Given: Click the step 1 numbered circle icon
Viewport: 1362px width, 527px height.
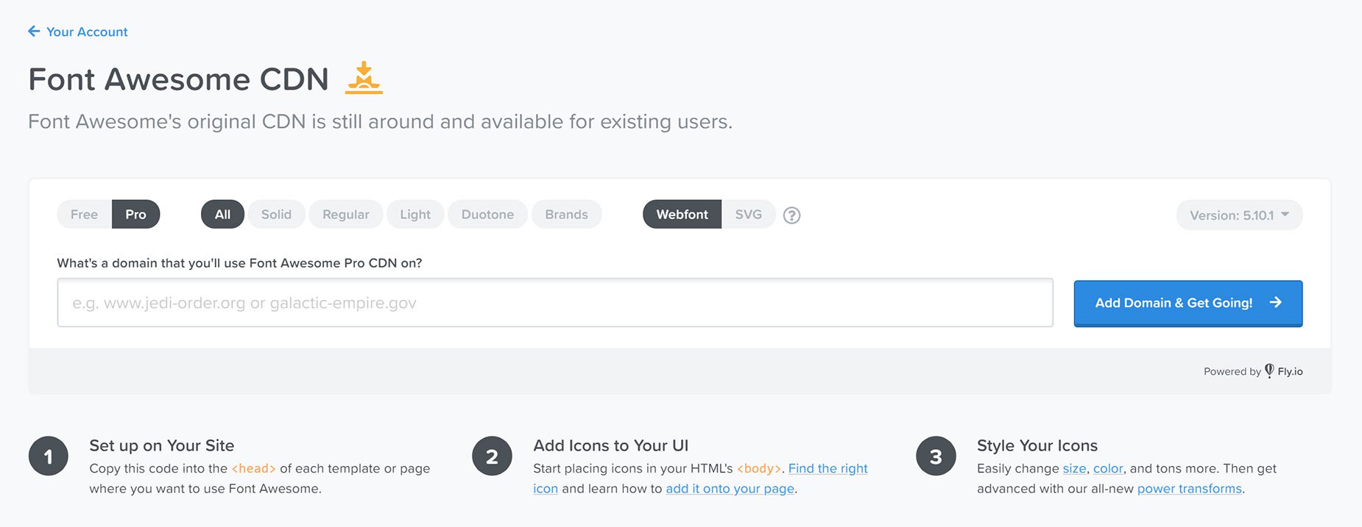Looking at the screenshot, I should point(49,456).
